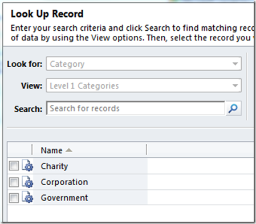Click the Look Up Record dialog title
The width and height of the screenshot is (256, 224).
click(x=47, y=14)
